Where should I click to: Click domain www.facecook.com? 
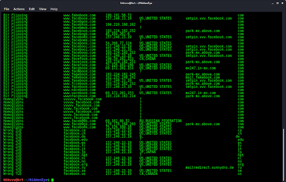click(80, 56)
